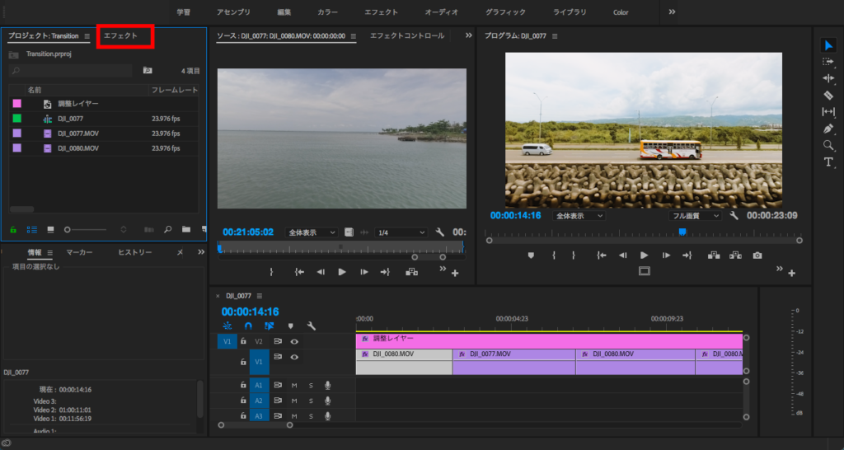Image resolution: width=844 pixels, height=450 pixels.
Task: Play the clip in Source monitor
Action: (342, 272)
